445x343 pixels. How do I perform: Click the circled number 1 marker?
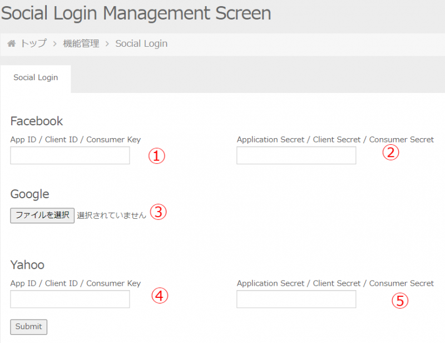coord(157,156)
